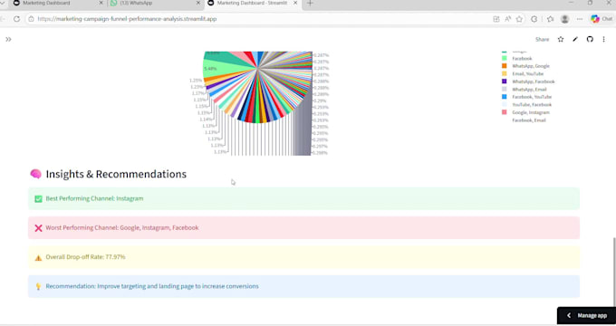This screenshot has height=326, width=616.
Task: Open the Copilot Chat button
Action: (x=602, y=19)
